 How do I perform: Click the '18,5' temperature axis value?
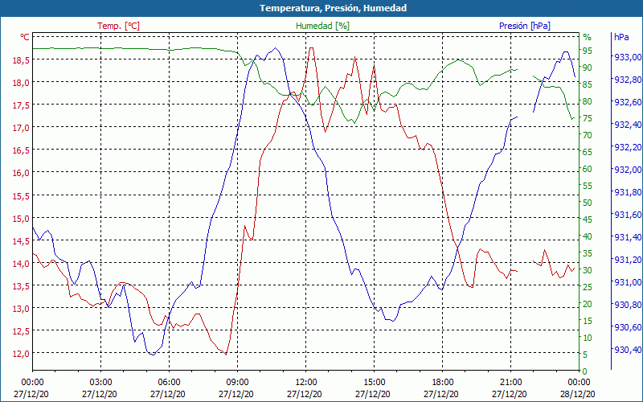coord(21,59)
